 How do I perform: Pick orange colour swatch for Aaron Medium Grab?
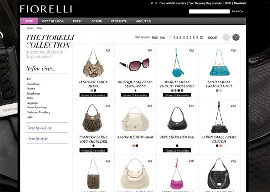tap(134, 146)
